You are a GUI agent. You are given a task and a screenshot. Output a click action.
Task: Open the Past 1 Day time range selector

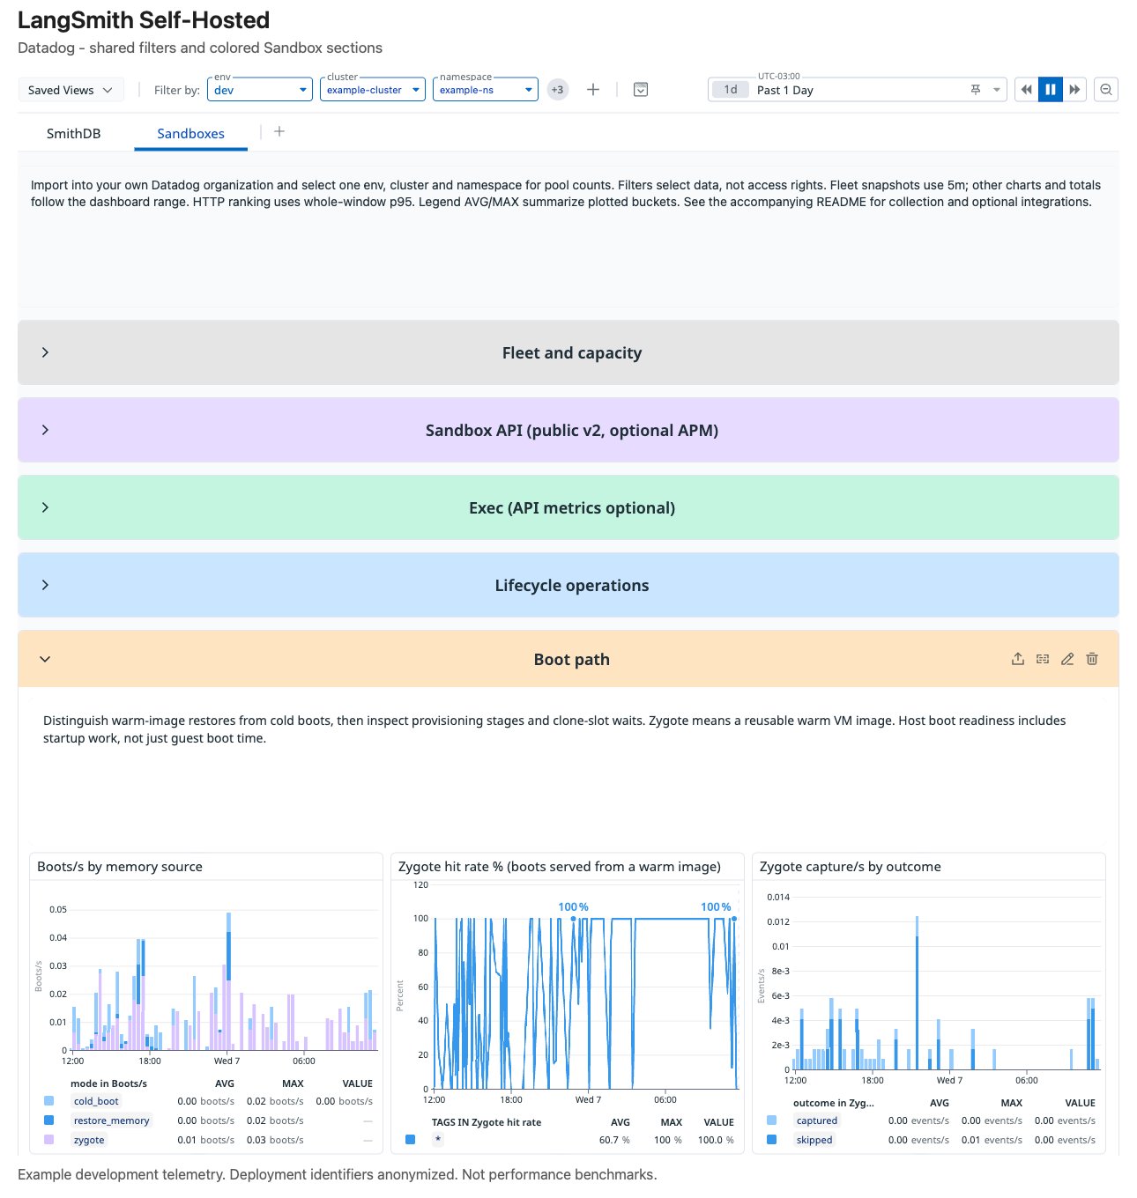coord(857,90)
